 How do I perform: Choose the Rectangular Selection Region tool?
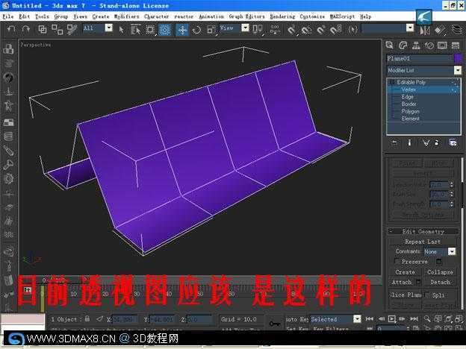tap(150, 29)
